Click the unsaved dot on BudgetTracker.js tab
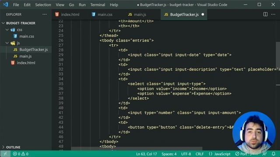Screen dimensions: 280x157 pyautogui.click(x=203, y=14)
